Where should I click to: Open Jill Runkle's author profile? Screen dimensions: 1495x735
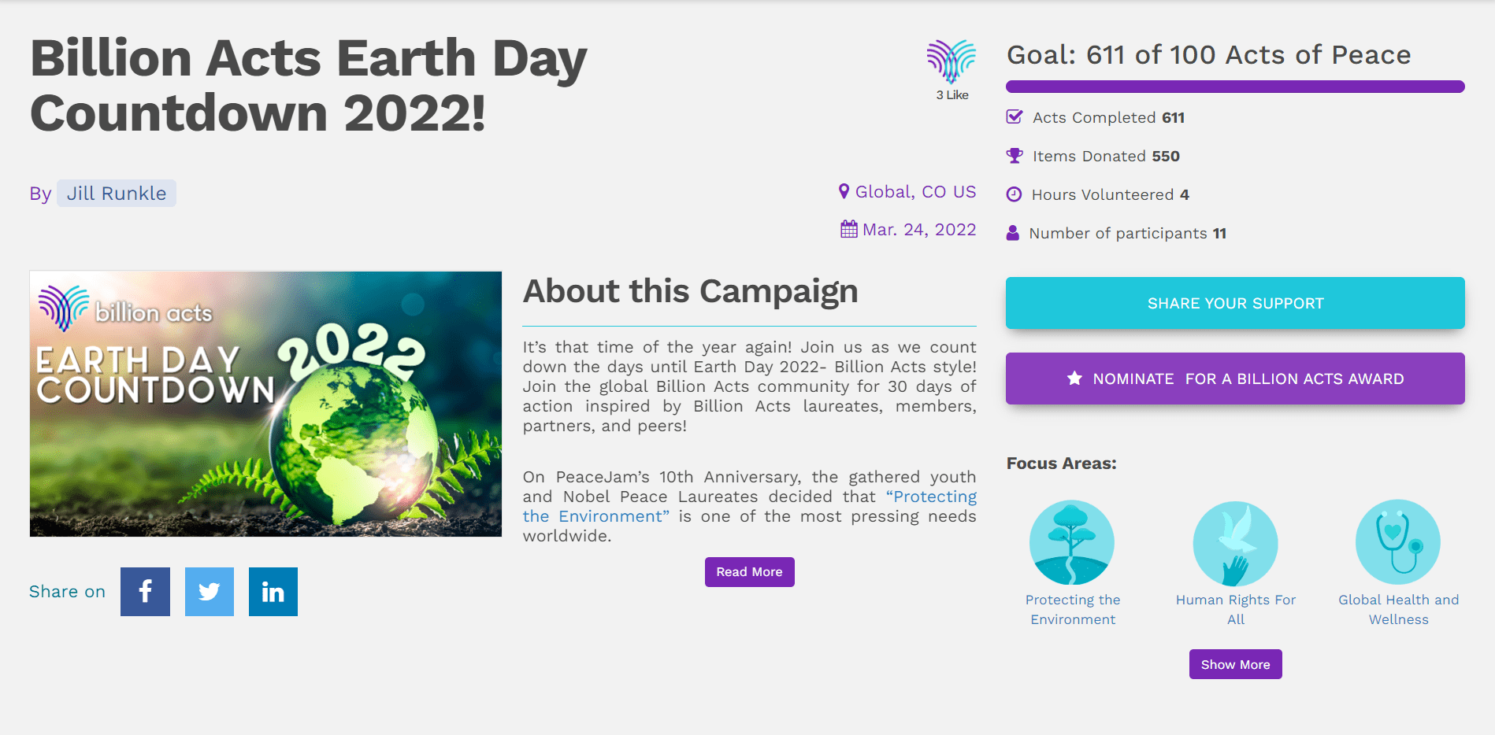click(x=117, y=194)
